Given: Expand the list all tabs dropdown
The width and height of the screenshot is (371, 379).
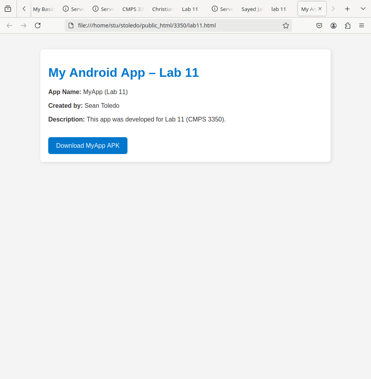Looking at the screenshot, I should (x=363, y=9).
